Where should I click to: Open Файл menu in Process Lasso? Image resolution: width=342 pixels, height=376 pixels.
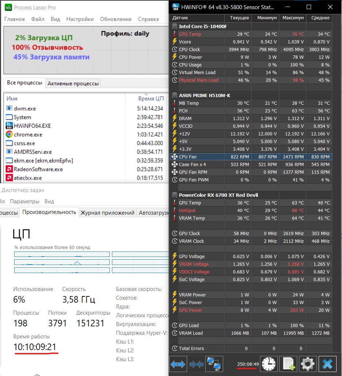pos(38,19)
